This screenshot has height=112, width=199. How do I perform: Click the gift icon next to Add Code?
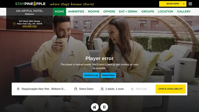click(132, 89)
